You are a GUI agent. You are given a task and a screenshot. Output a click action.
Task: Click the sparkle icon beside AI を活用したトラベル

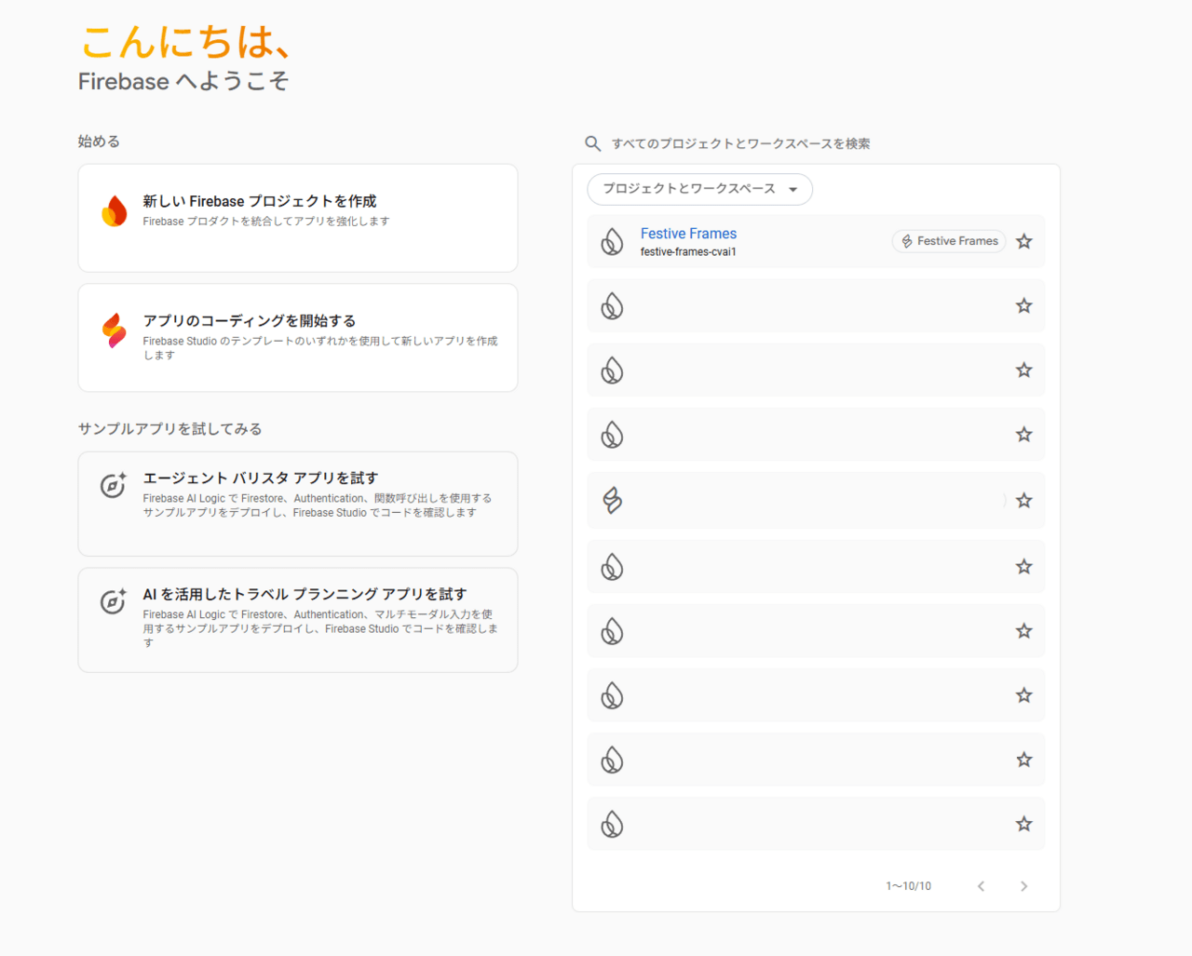(x=114, y=601)
